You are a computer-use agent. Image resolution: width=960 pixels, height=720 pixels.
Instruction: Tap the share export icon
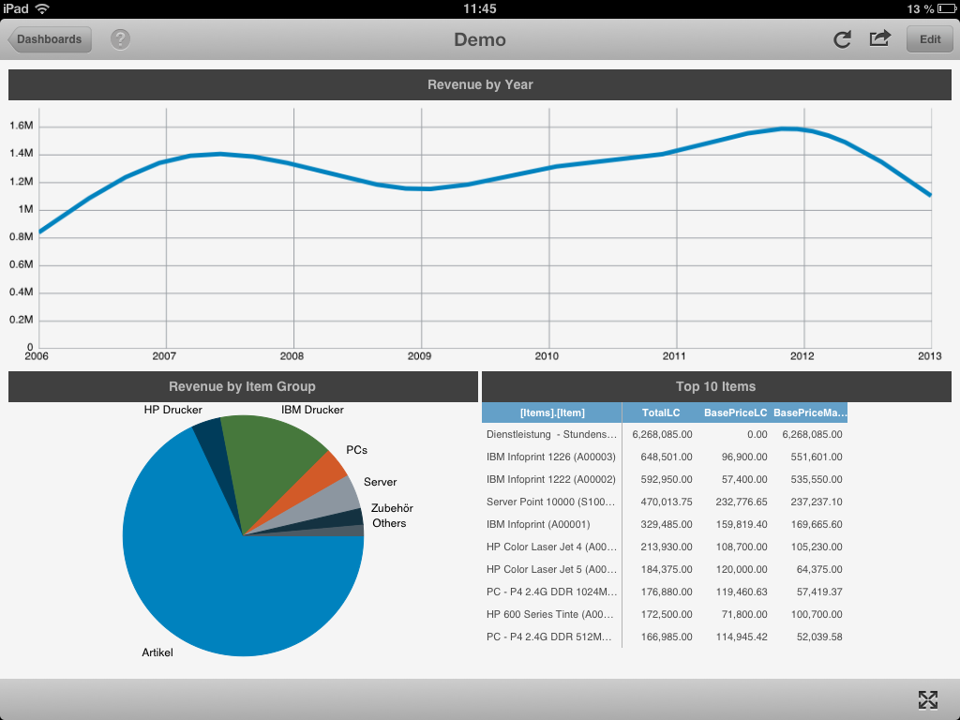click(x=879, y=38)
